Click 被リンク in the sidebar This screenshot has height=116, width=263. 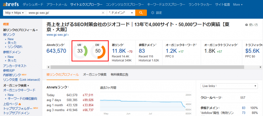[9, 34]
